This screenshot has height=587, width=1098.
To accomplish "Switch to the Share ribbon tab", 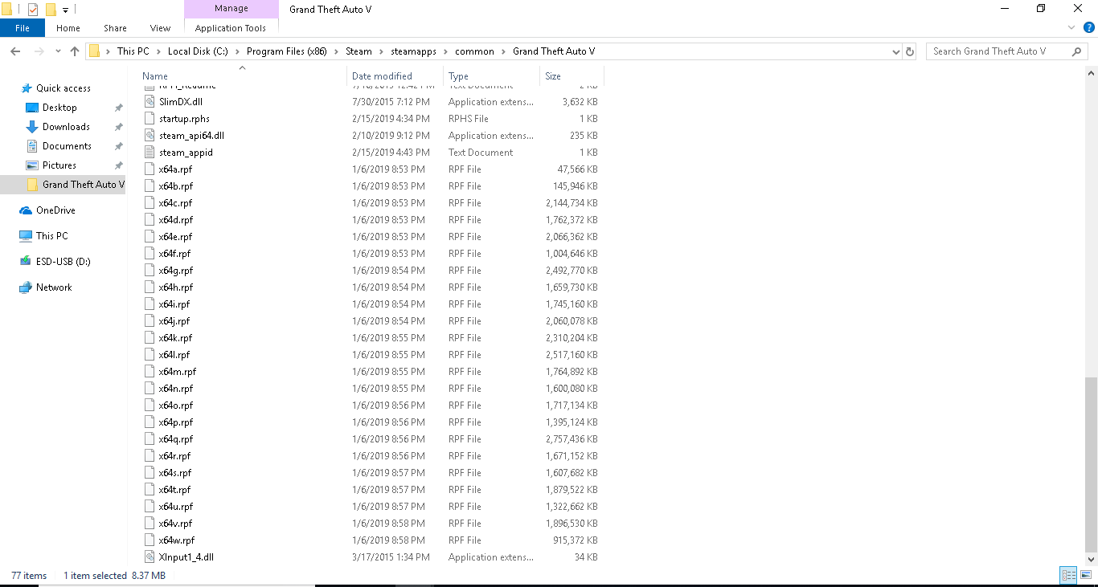I will [115, 28].
